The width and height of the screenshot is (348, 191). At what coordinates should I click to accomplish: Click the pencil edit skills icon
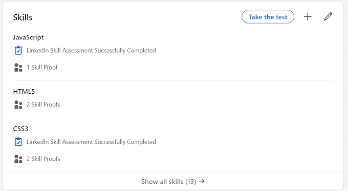click(328, 17)
